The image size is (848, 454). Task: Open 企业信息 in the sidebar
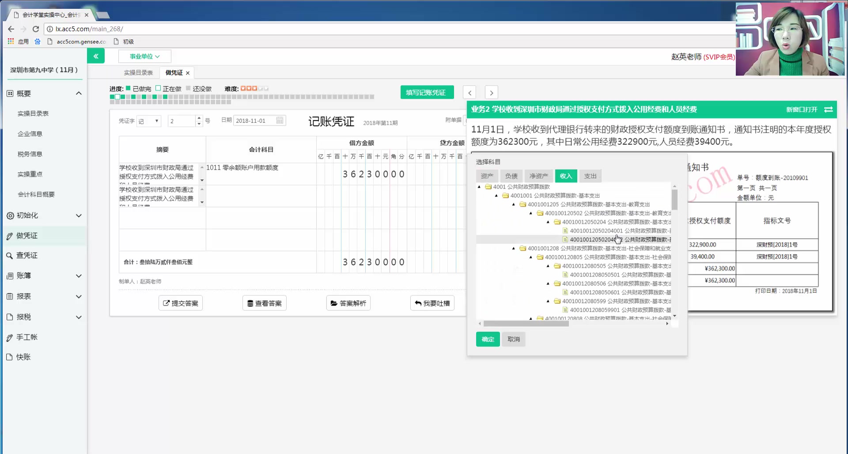point(30,134)
